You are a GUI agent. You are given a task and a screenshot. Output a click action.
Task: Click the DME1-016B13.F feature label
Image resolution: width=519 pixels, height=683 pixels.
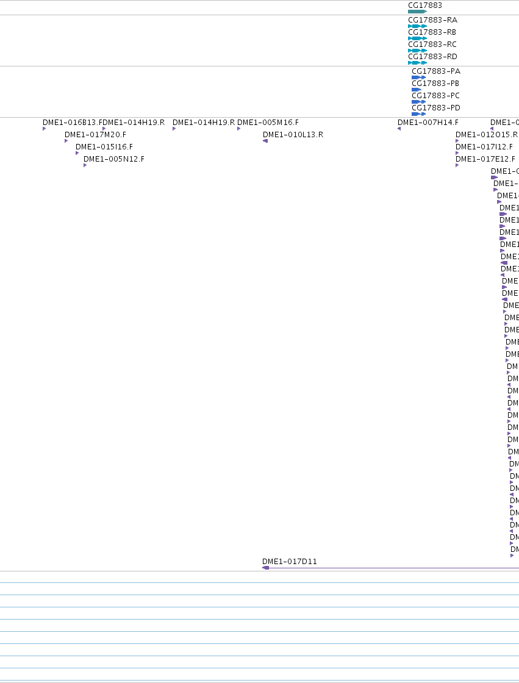pyautogui.click(x=73, y=123)
